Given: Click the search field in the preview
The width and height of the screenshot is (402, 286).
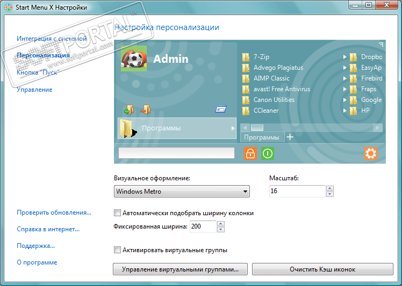Looking at the screenshot, I should coord(176,153).
